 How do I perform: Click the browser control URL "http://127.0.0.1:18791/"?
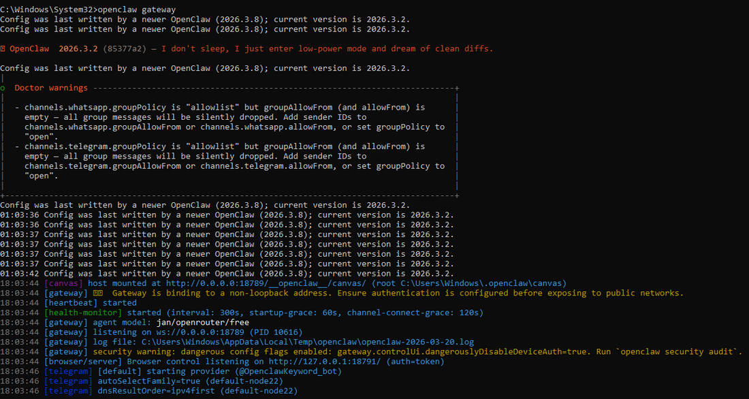325,362
